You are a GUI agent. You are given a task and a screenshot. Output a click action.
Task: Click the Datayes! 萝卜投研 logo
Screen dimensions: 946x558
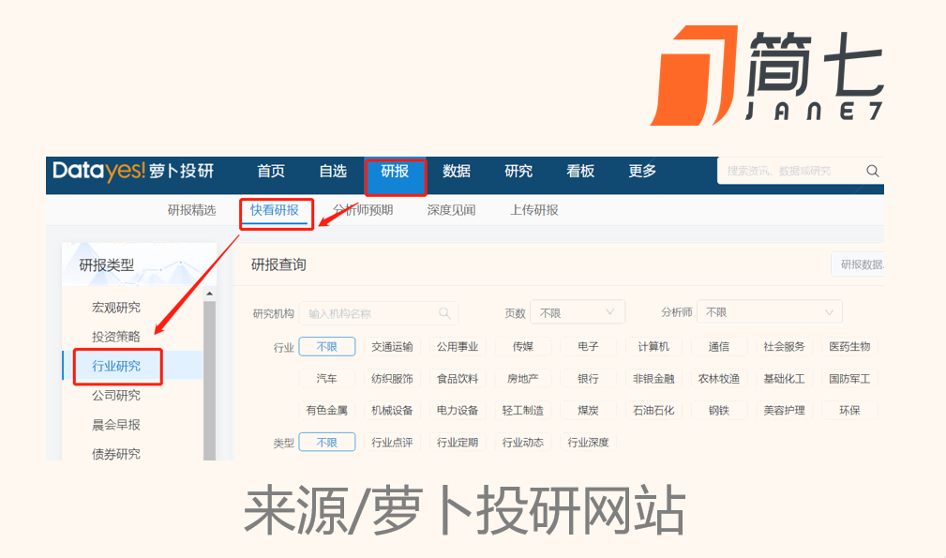click(133, 172)
